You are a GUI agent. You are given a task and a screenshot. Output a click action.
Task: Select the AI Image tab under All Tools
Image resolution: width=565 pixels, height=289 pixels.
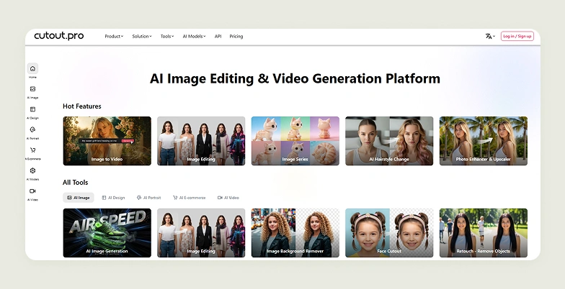[79, 198]
